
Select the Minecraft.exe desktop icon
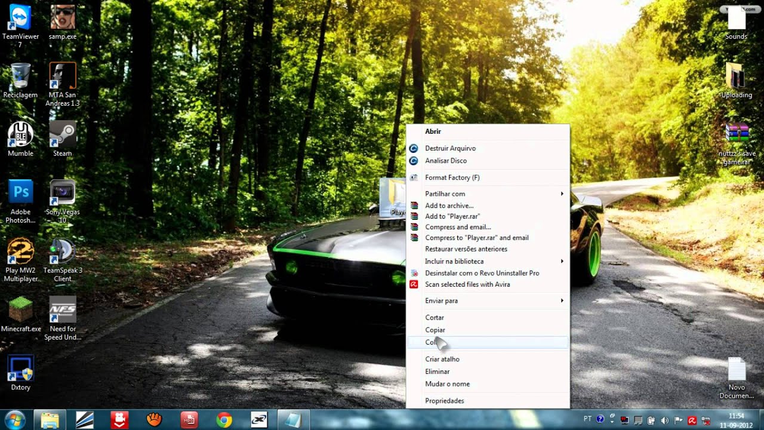[x=20, y=314]
